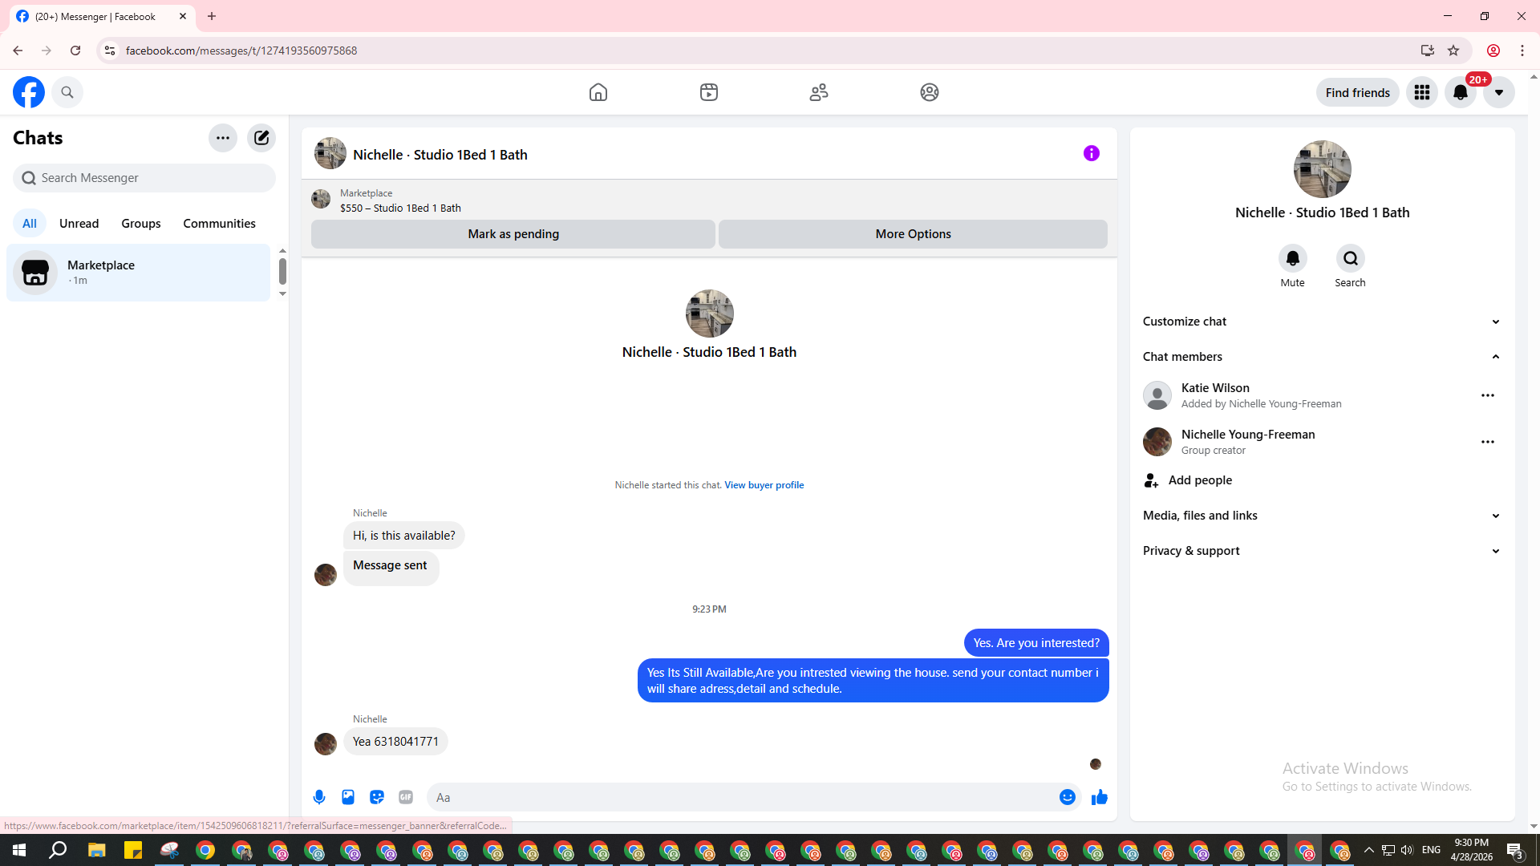The height and width of the screenshot is (866, 1540).
Task: Start a new message with compose icon
Action: pyautogui.click(x=261, y=138)
